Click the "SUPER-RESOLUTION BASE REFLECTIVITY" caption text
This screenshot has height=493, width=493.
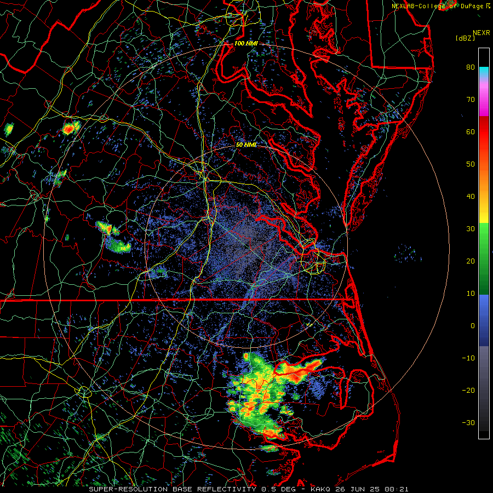173,489
